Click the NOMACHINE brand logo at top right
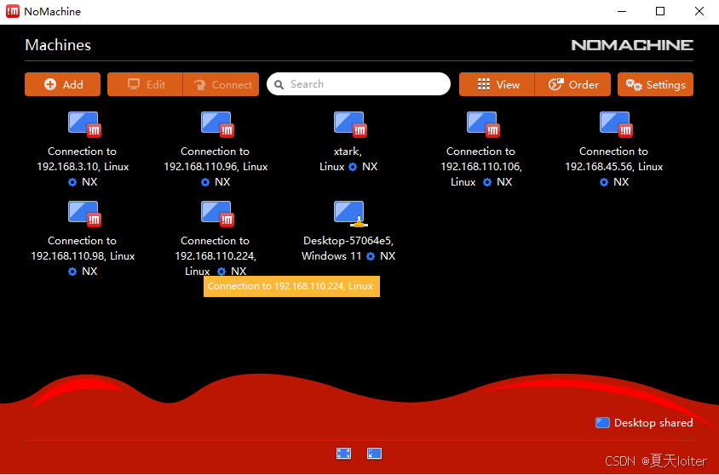Viewport: 719px width, 475px height. (x=632, y=45)
